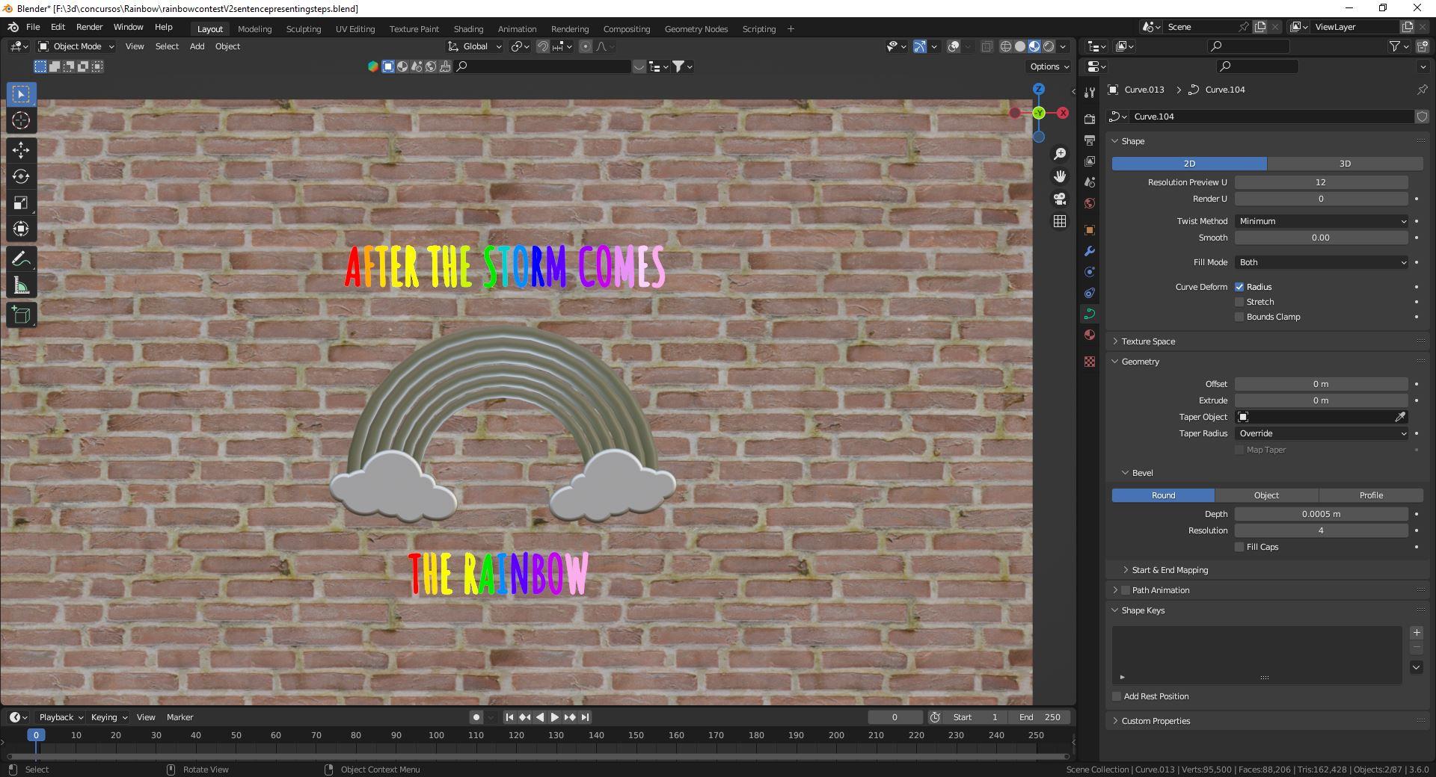Open the Render properties tab
1436x777 pixels.
(x=1090, y=120)
